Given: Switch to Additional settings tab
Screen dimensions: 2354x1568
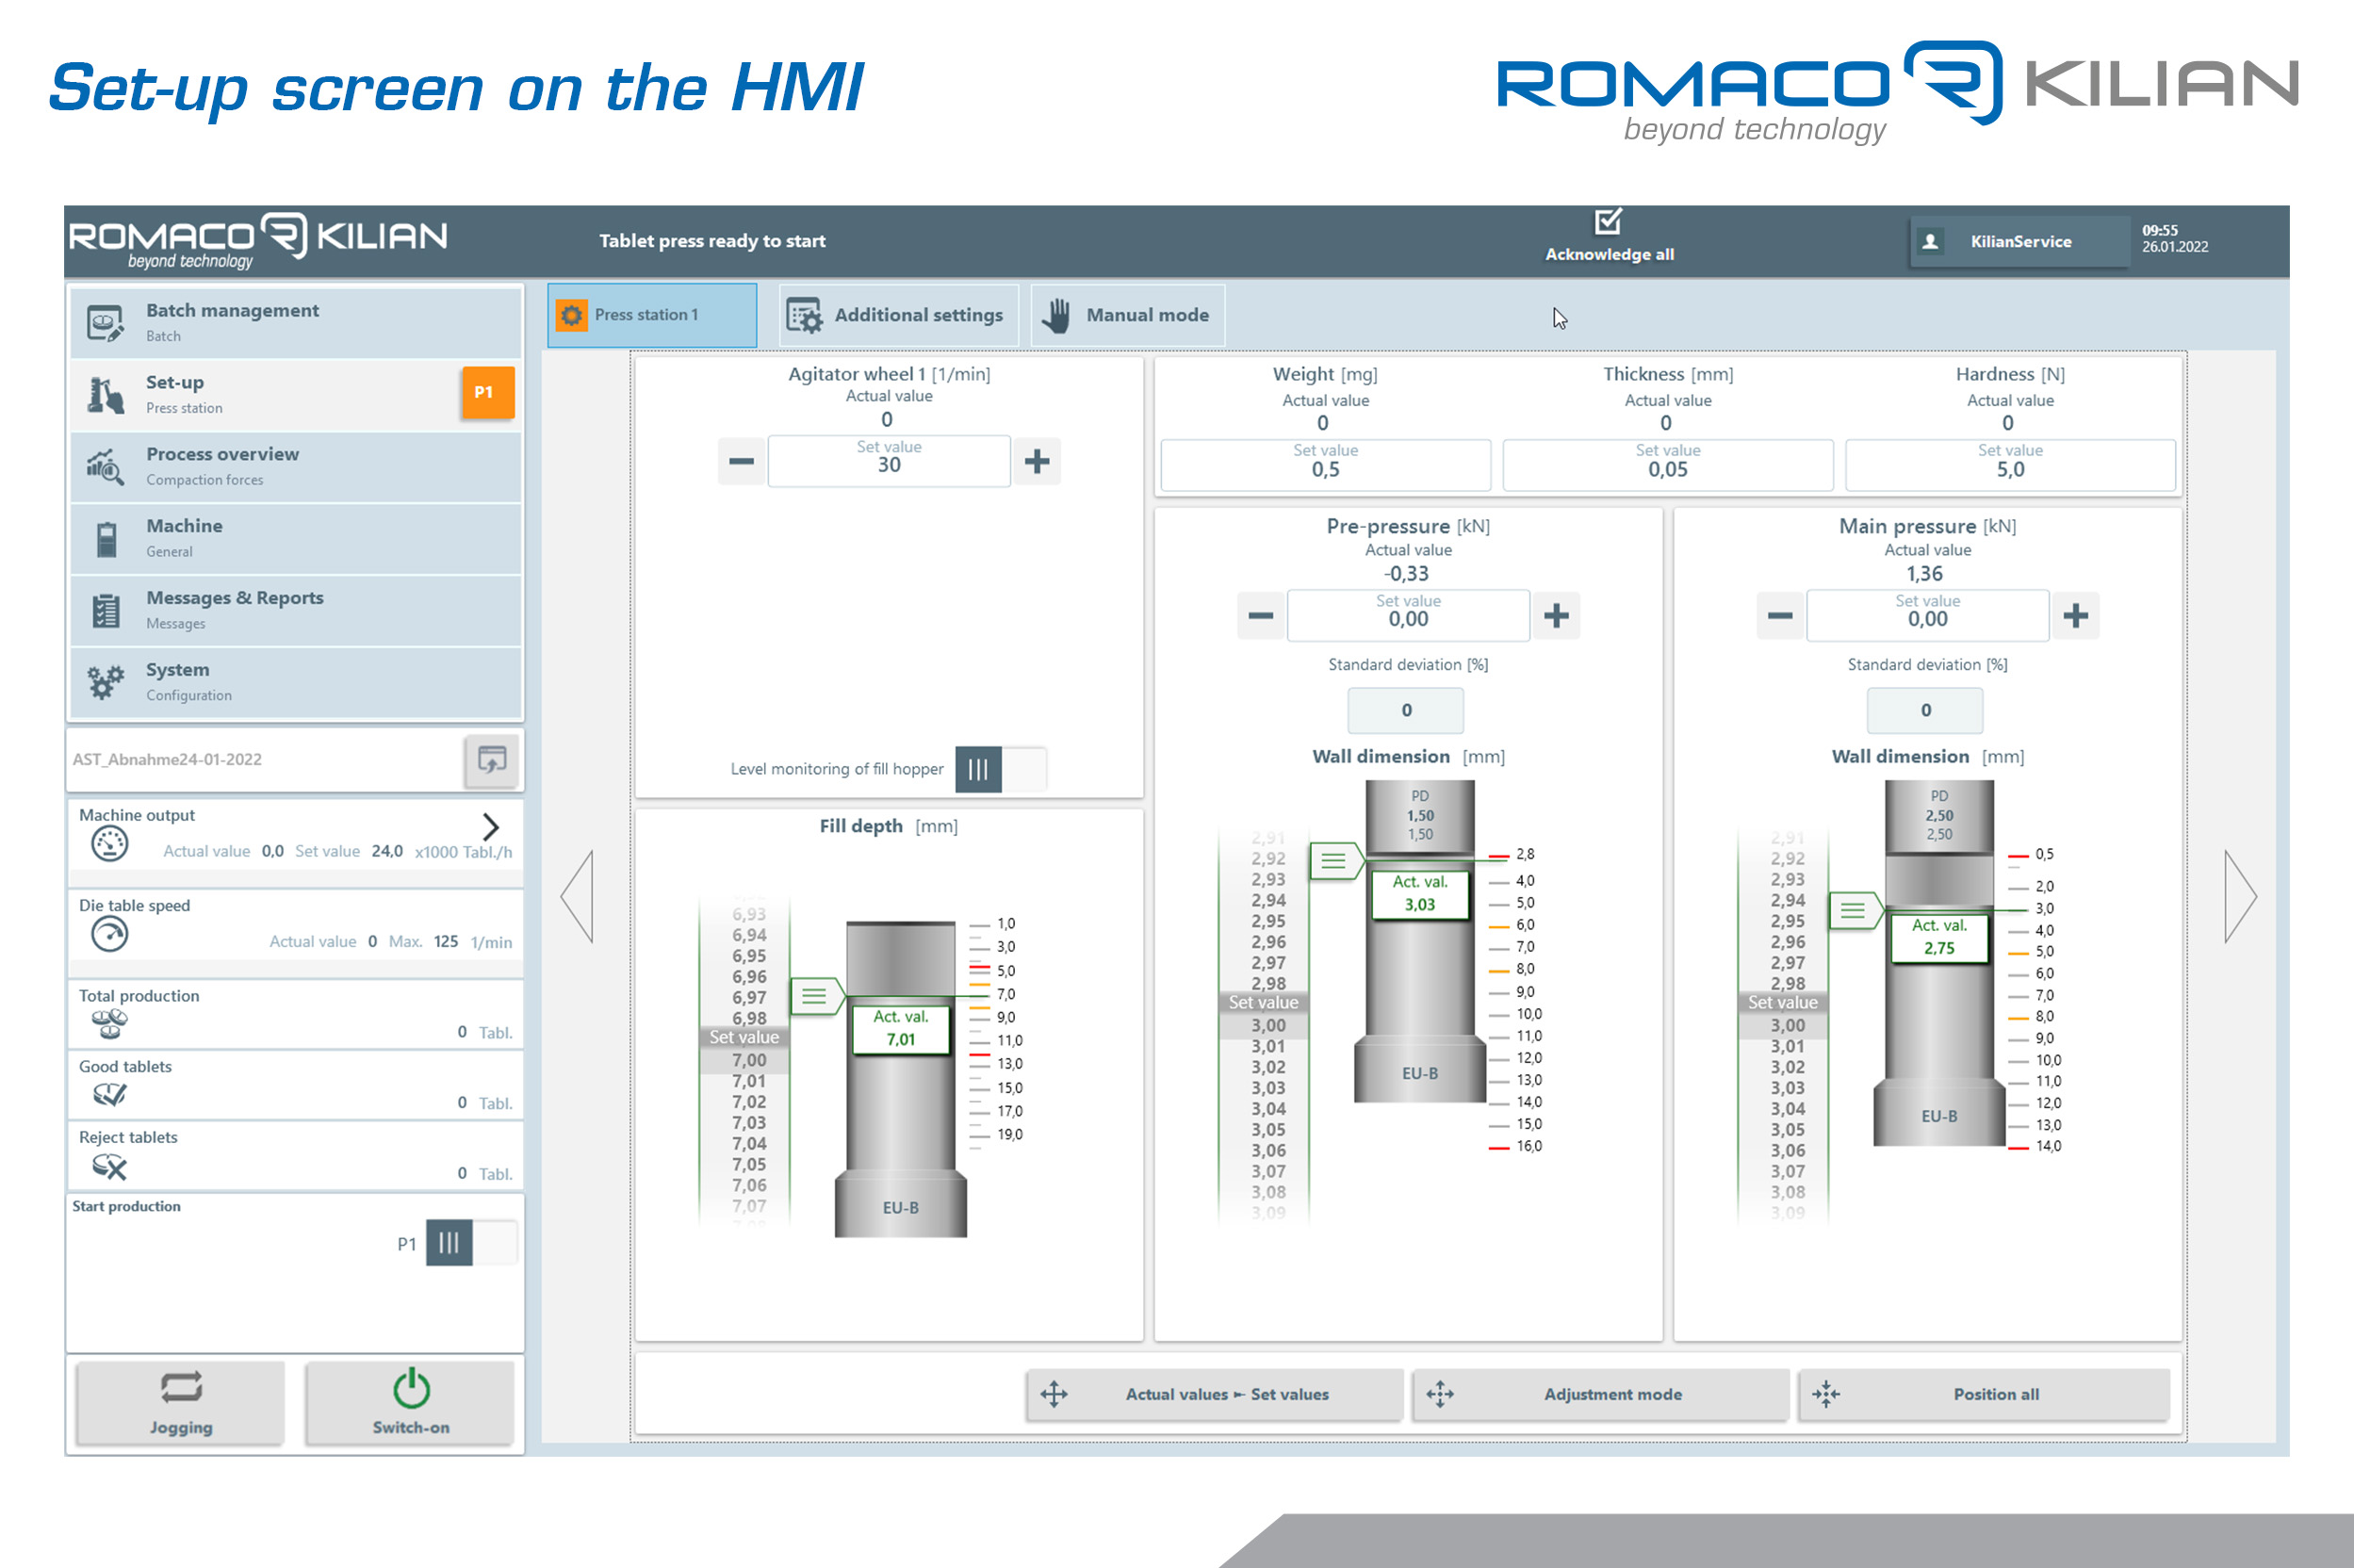Looking at the screenshot, I should (x=898, y=315).
